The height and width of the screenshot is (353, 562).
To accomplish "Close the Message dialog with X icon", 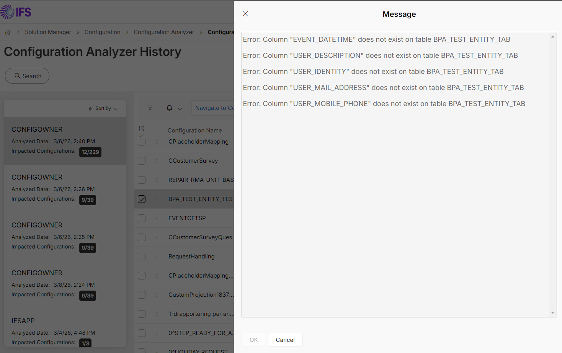I will [245, 14].
